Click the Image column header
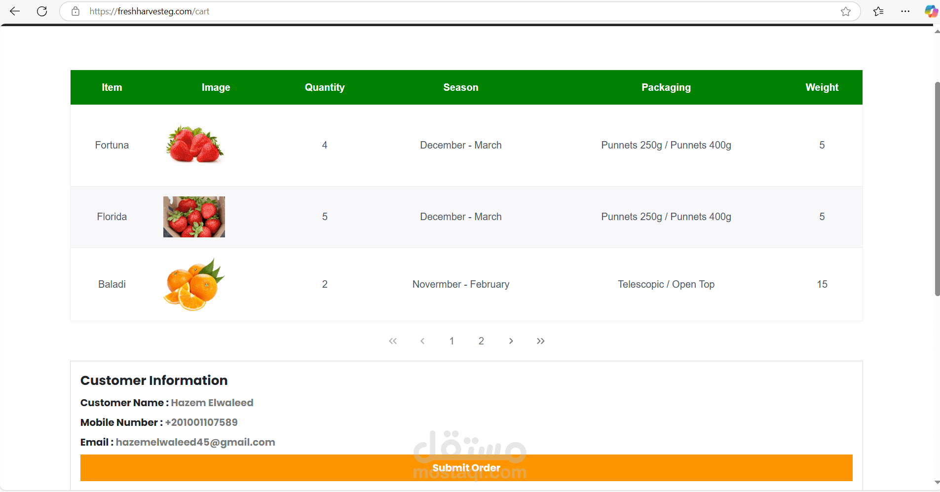Screen dimensions: 940x492 coord(216,87)
